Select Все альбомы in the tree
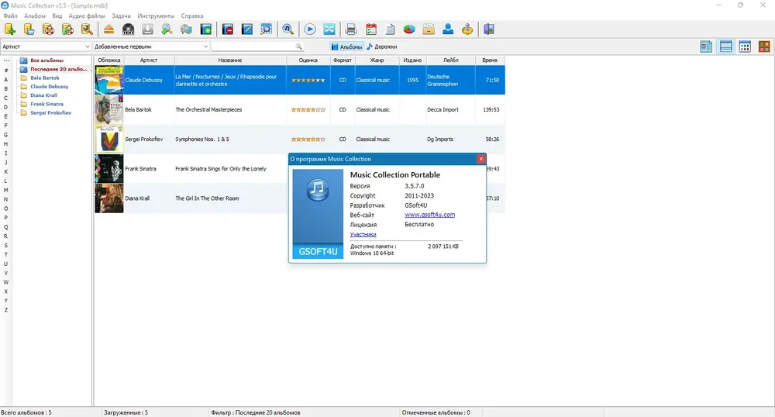Viewport: 775px width, 417px height. point(47,60)
